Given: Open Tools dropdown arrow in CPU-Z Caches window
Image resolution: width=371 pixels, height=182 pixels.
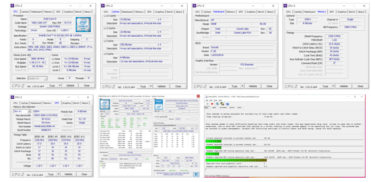Looking at the screenshot, I should (x=151, y=87).
